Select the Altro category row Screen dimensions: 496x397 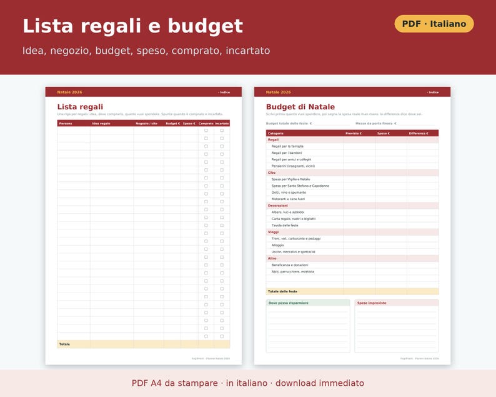(x=352, y=258)
